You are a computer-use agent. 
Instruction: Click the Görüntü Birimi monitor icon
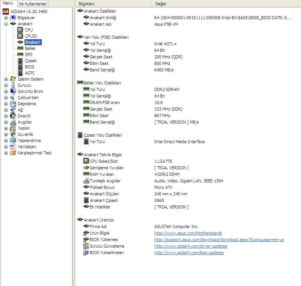pyautogui.click(x=13, y=91)
